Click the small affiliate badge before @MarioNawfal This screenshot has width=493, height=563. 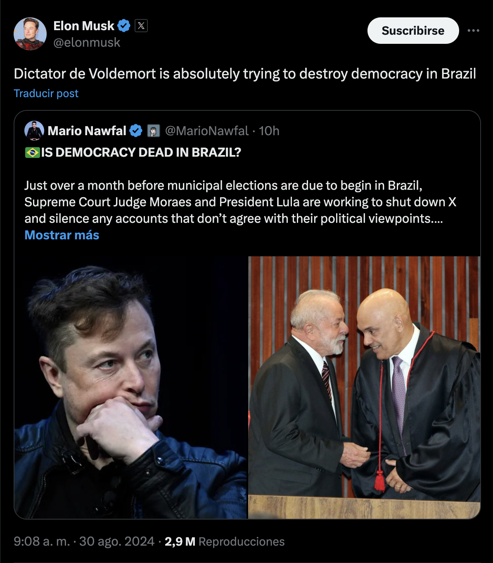[x=154, y=131]
